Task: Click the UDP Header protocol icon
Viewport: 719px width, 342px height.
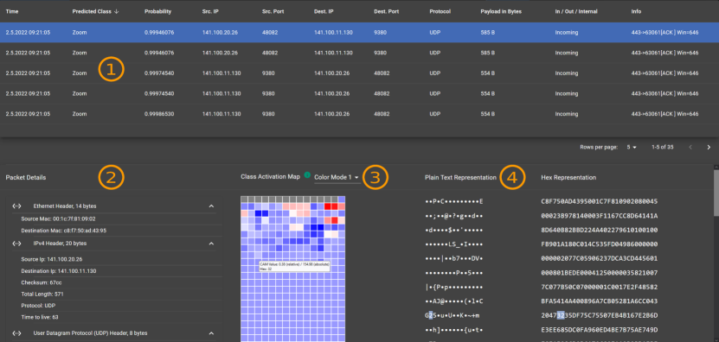Action: [16, 332]
